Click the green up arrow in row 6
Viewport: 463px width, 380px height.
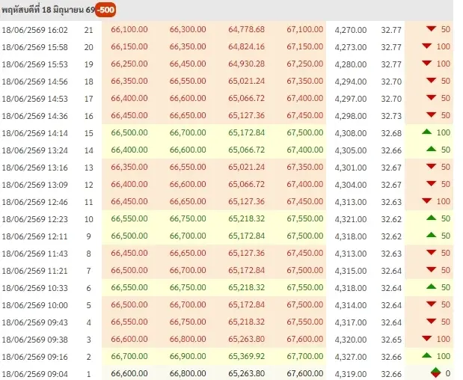click(x=431, y=286)
